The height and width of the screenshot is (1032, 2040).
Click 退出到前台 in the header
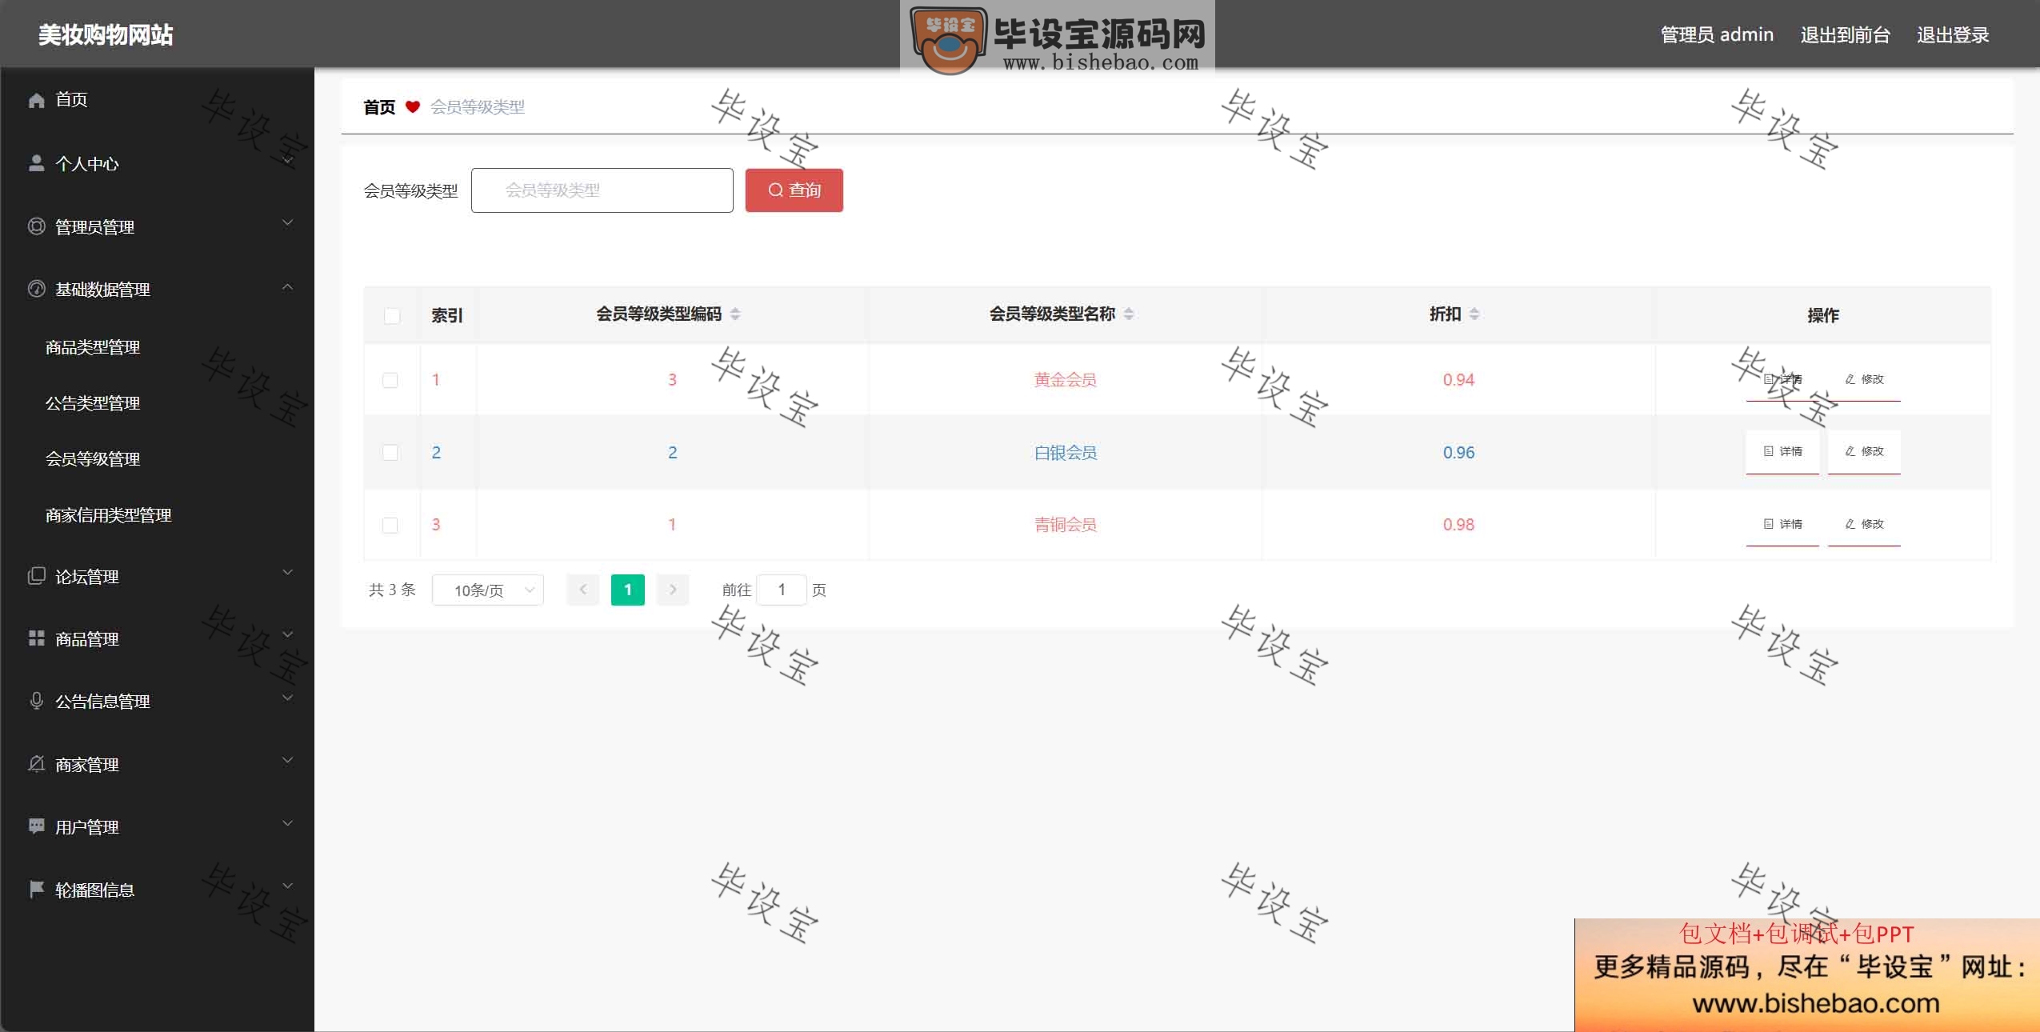(1845, 35)
